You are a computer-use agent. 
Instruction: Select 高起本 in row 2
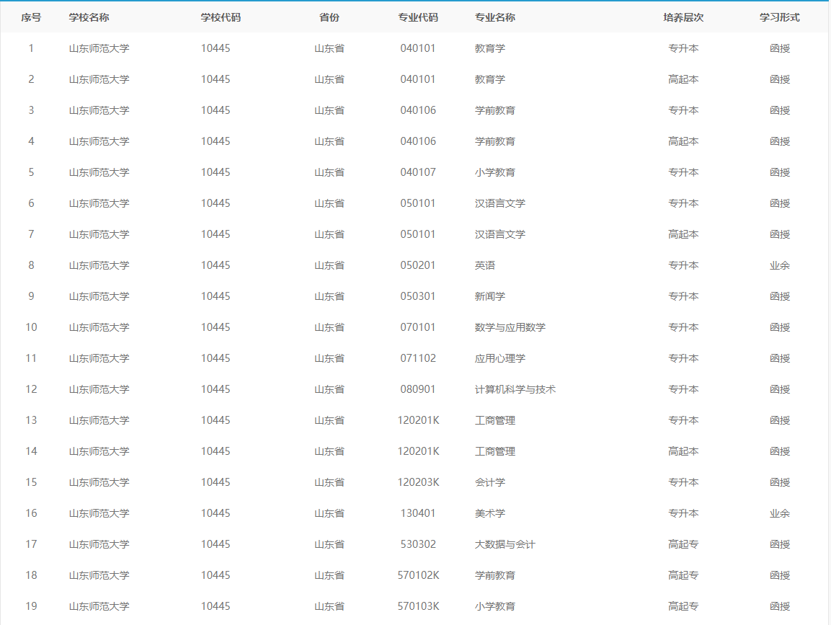(684, 79)
